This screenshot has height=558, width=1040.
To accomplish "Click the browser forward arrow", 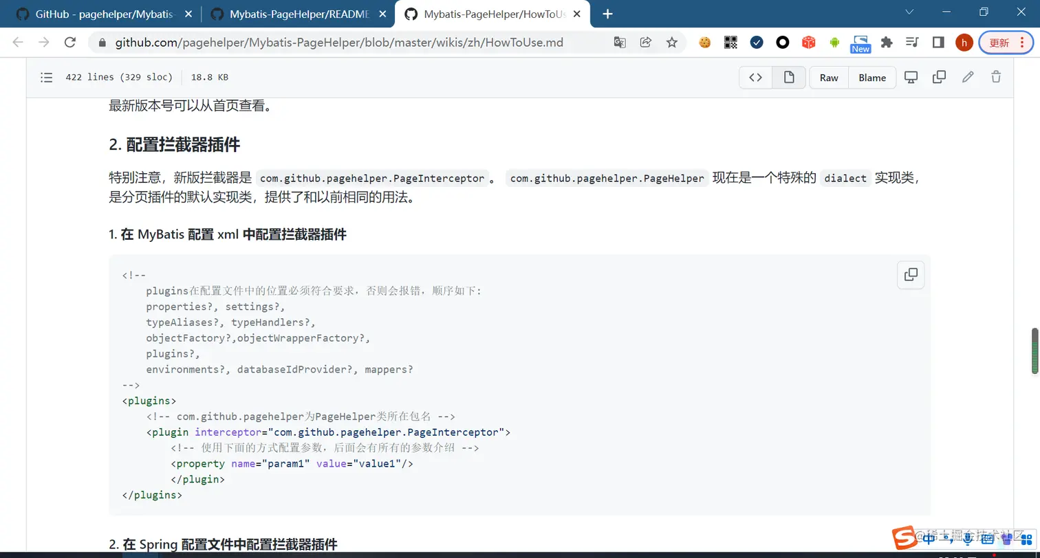I will click(x=44, y=43).
